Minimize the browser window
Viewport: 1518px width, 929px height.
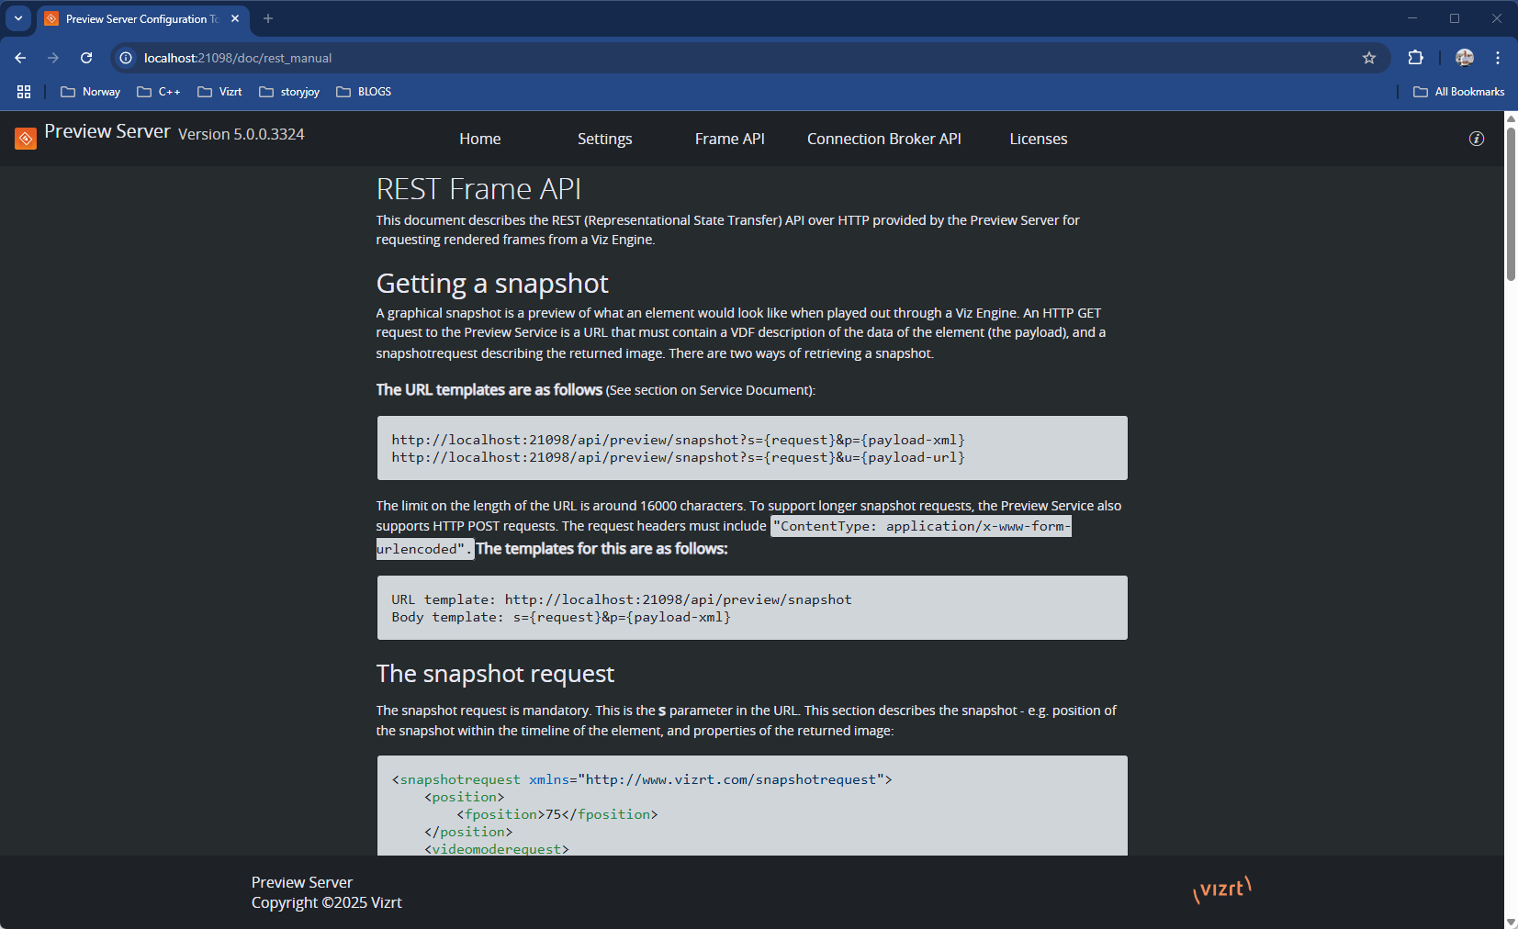[x=1412, y=18]
